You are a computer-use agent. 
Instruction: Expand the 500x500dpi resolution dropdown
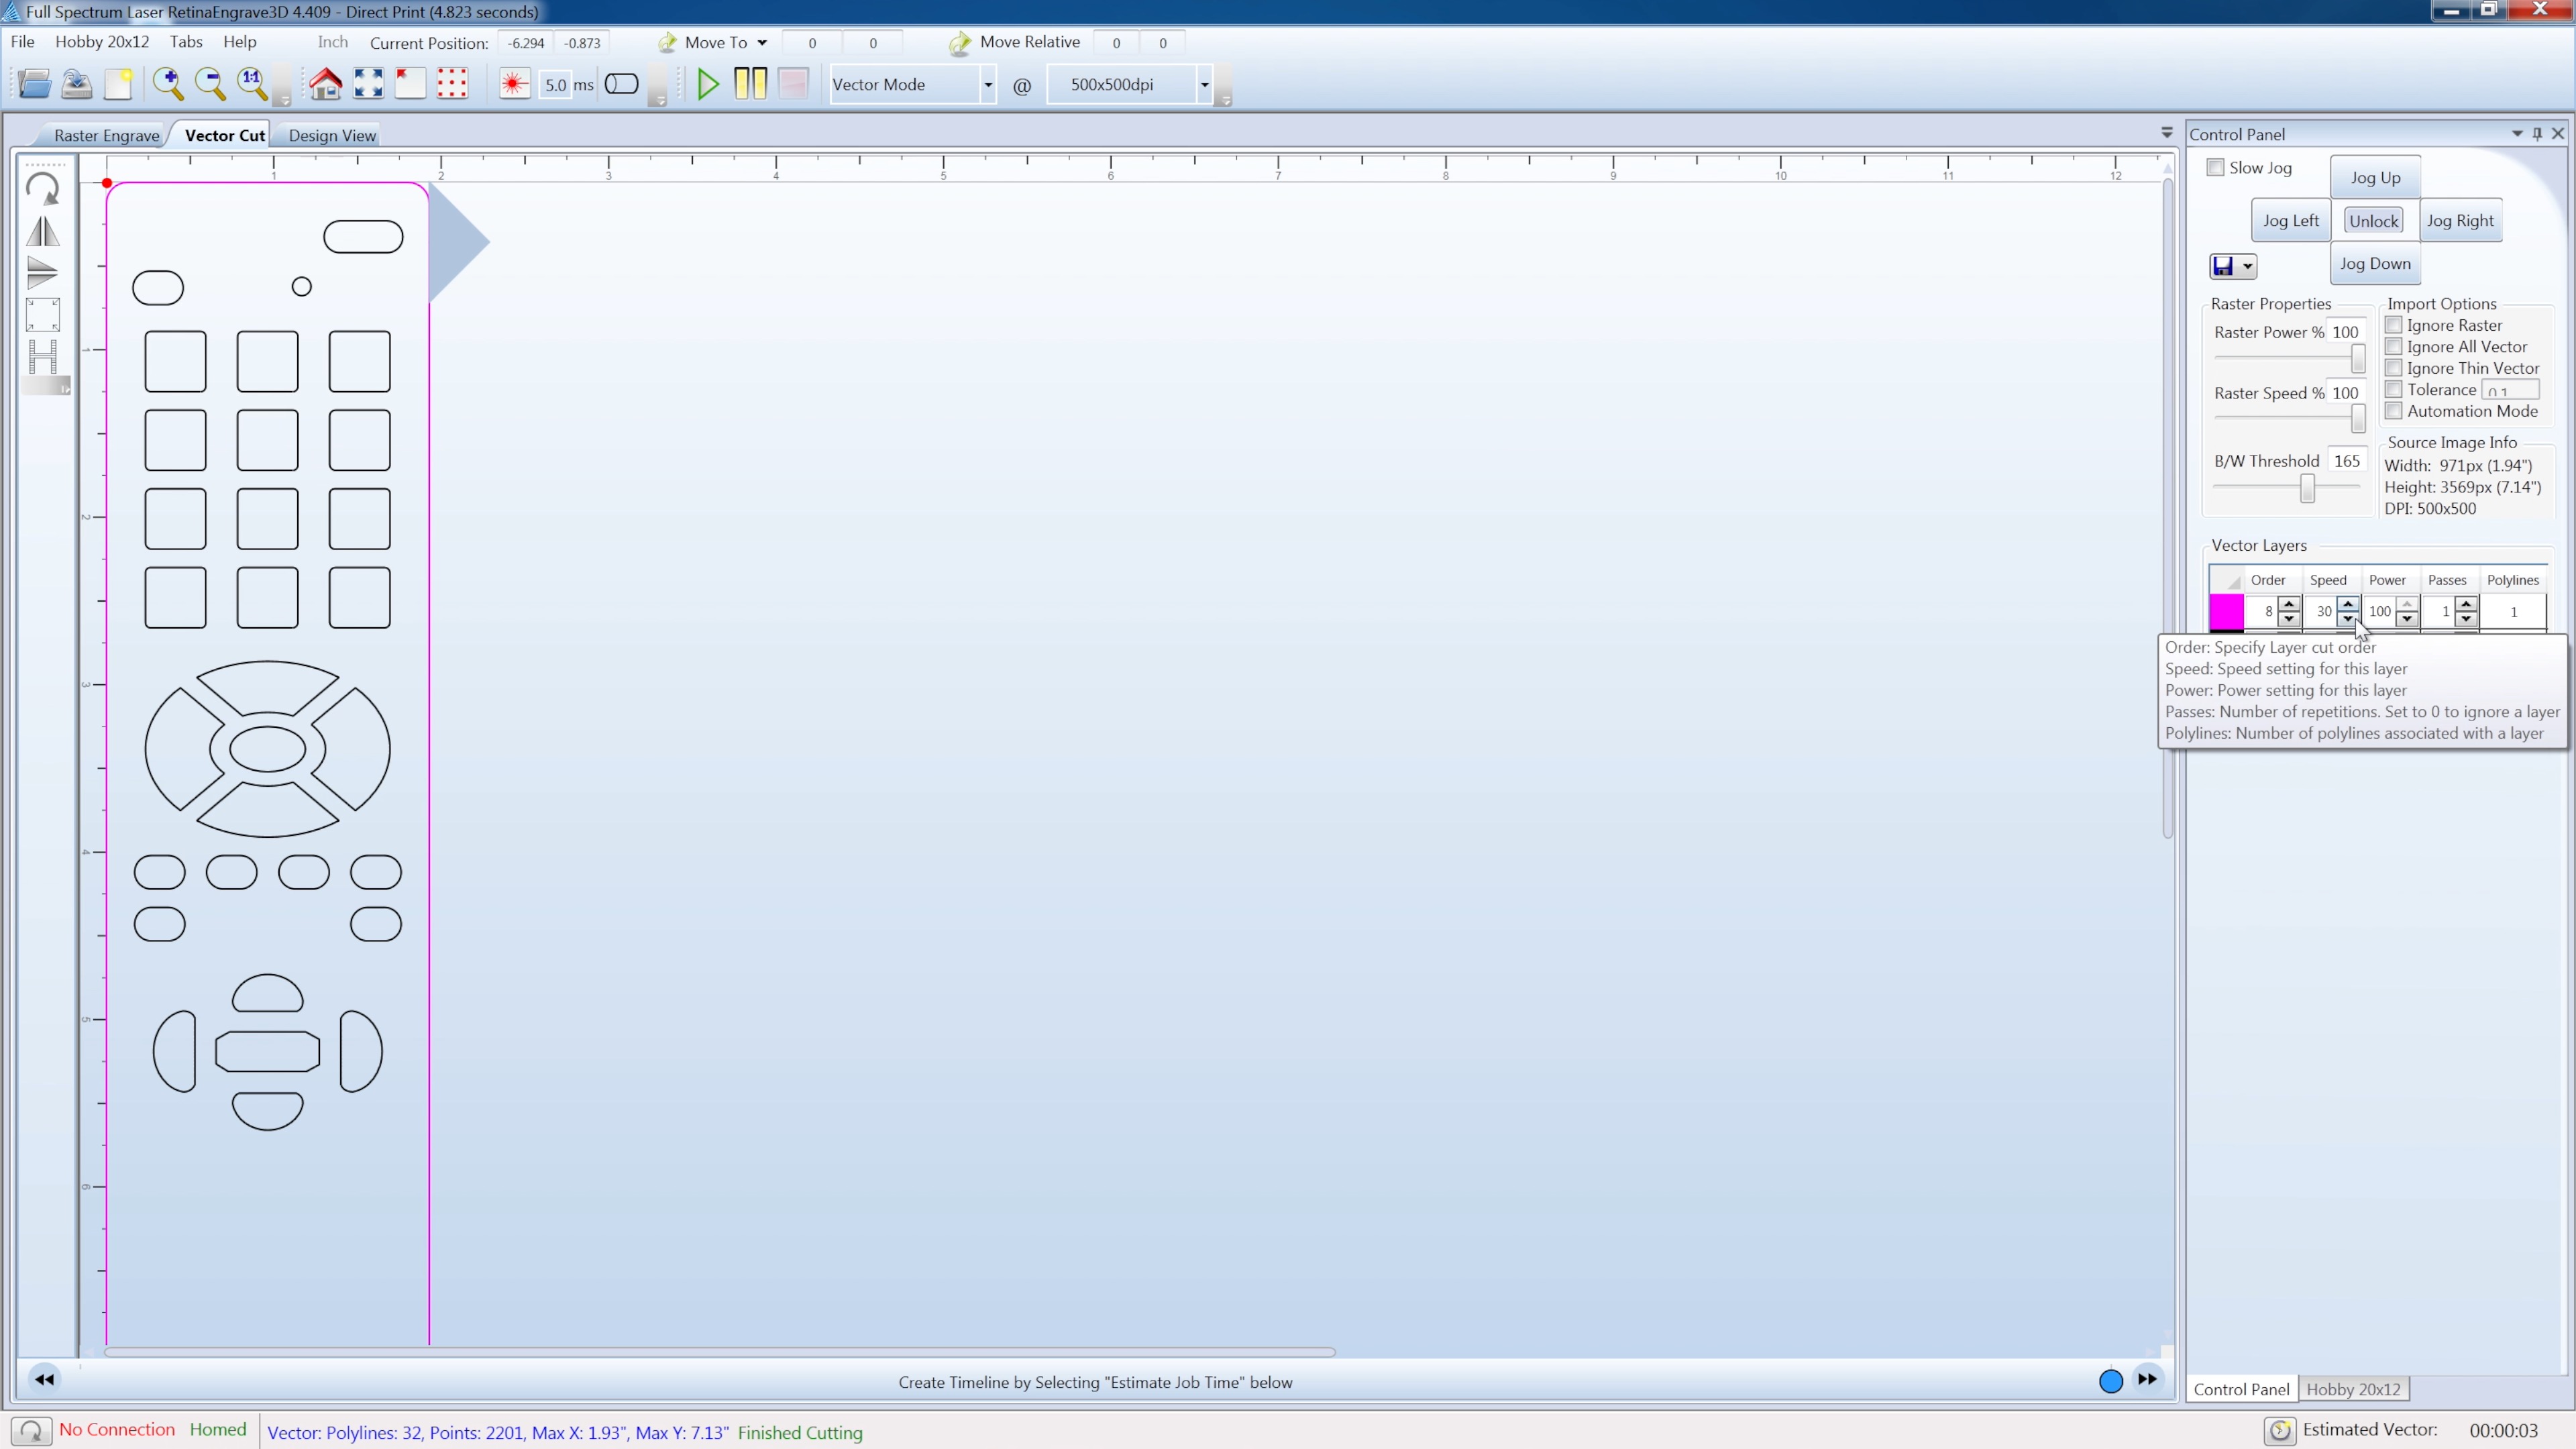[x=1204, y=85]
